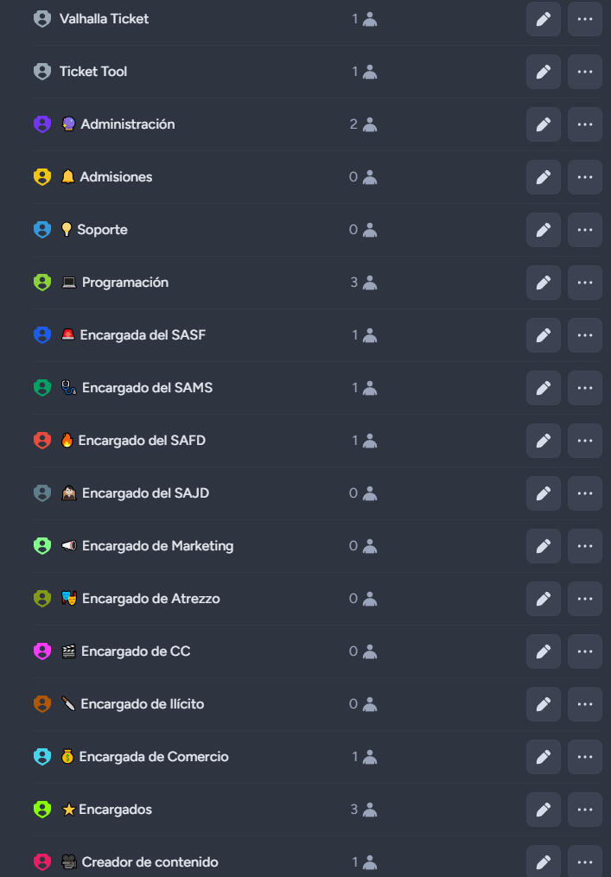Edit the Valhalla Ticket role

point(543,19)
